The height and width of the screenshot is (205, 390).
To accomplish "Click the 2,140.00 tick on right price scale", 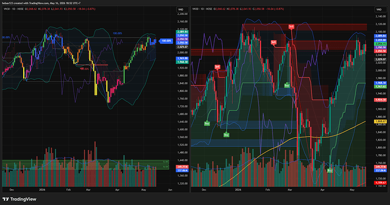I will tap(381, 16).
